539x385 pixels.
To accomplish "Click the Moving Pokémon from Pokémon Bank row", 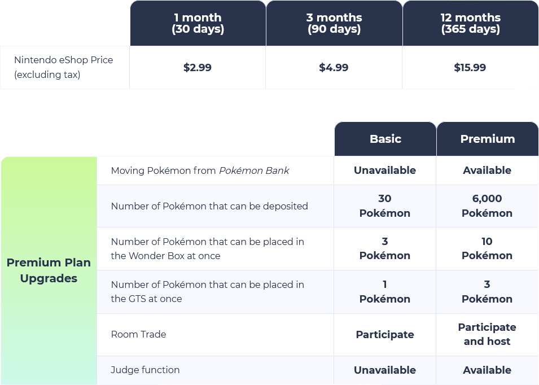I will 200,170.
